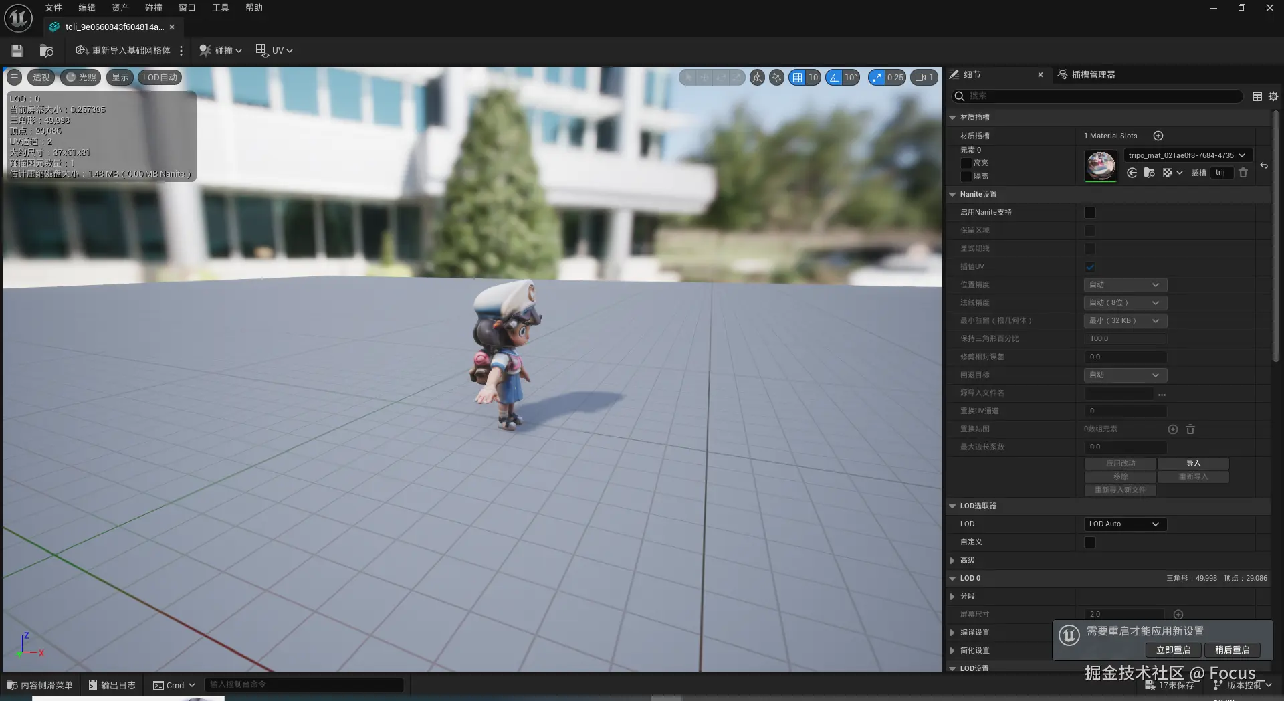Open the 碰撞 toolbar dropdown

220,51
